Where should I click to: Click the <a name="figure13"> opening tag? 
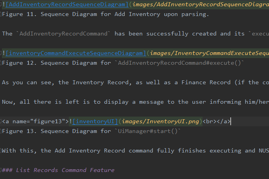[x=35, y=122]
